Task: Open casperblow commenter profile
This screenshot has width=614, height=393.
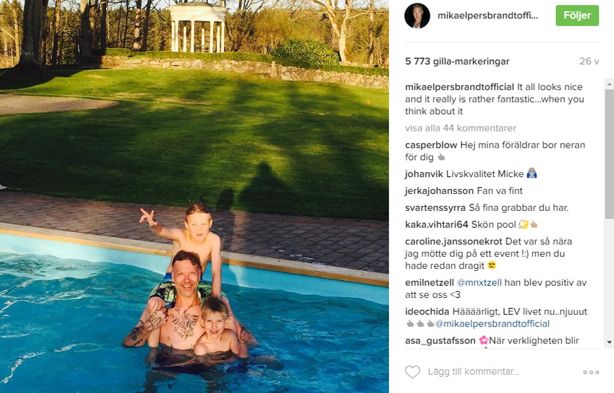Action: tap(431, 145)
